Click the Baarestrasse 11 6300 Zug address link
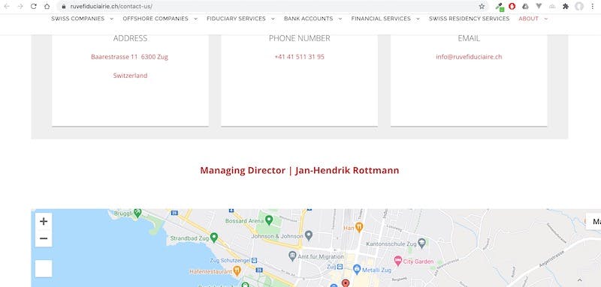 click(129, 57)
